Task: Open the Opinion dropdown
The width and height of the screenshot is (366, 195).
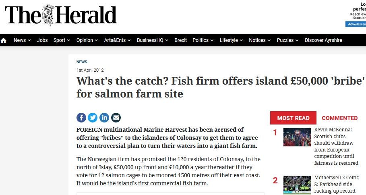Action: click(x=87, y=40)
